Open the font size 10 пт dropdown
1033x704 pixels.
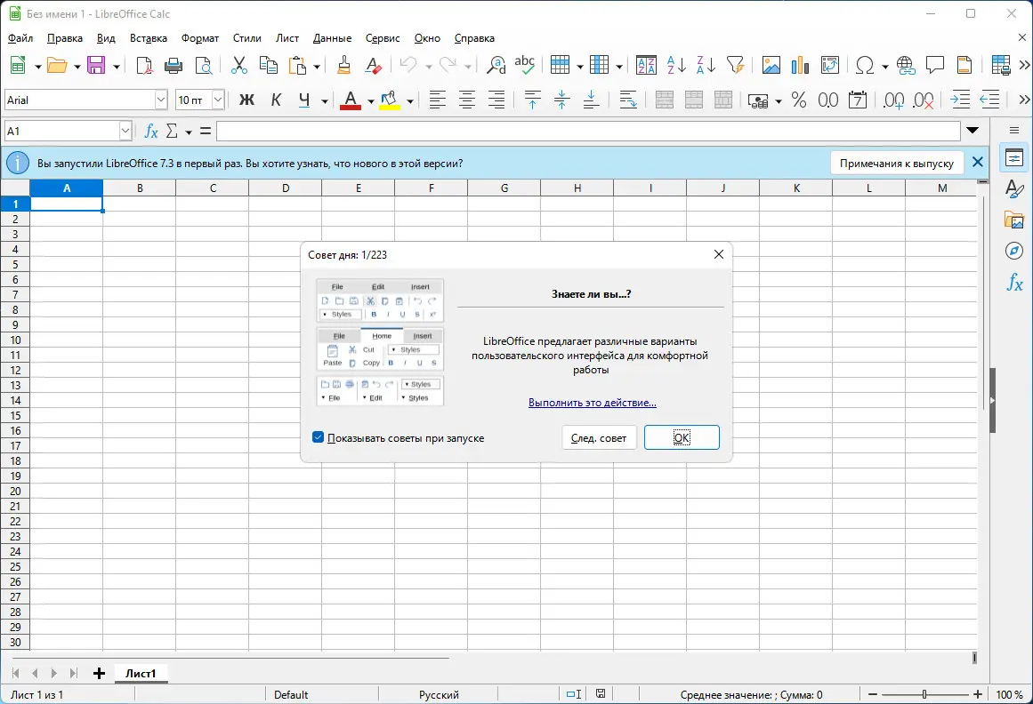pyautogui.click(x=217, y=100)
